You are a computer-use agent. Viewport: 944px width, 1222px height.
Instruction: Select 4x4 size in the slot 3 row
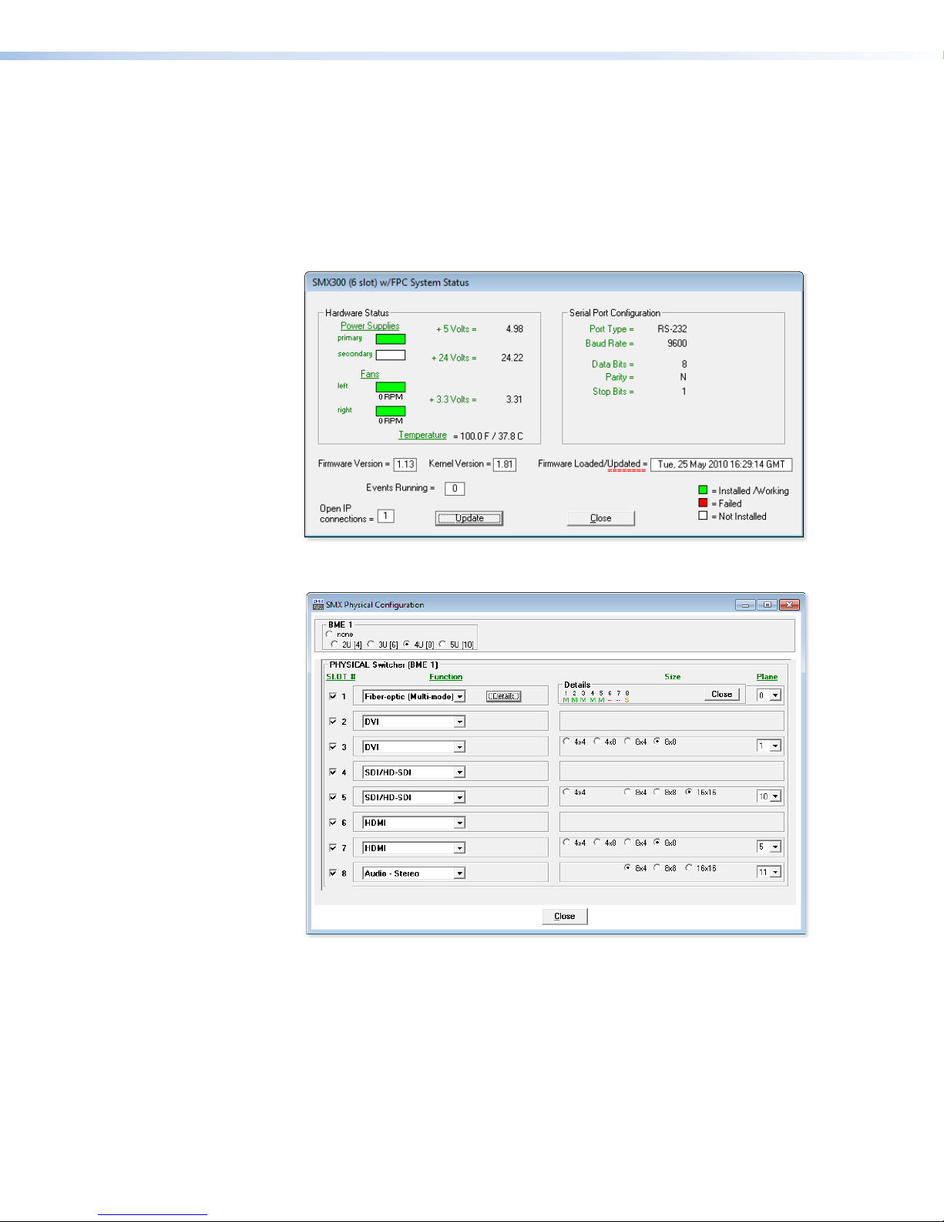point(566,741)
